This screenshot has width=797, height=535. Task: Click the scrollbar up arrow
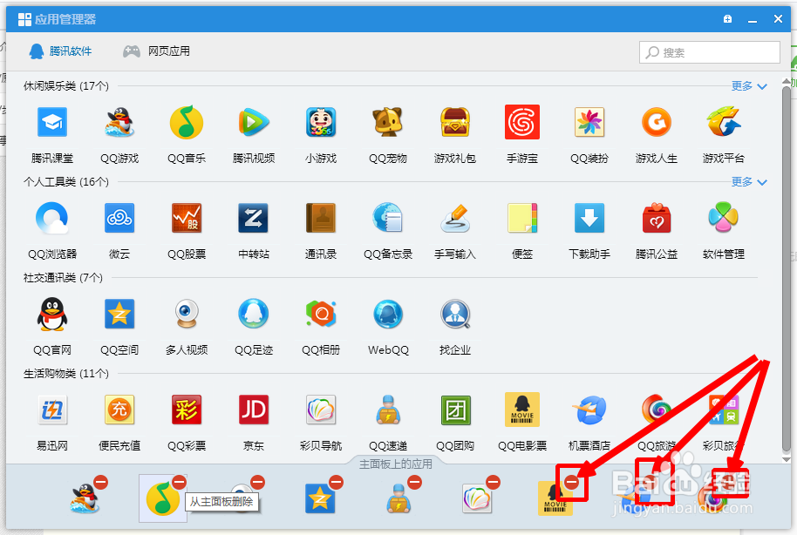[787, 81]
